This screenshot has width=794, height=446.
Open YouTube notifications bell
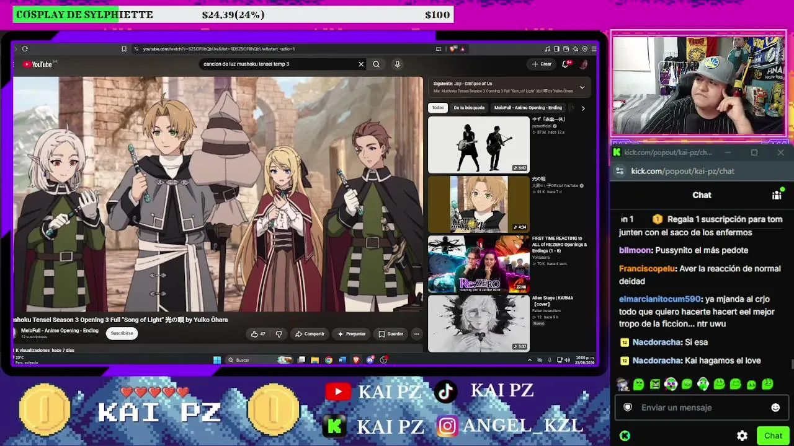point(566,64)
